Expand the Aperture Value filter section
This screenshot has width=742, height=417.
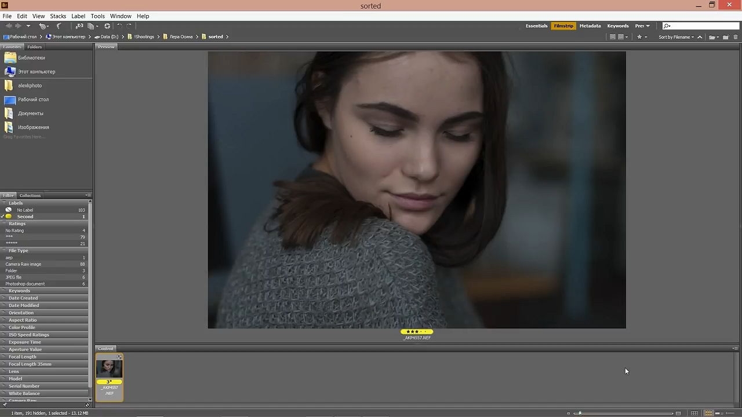[x=44, y=349]
